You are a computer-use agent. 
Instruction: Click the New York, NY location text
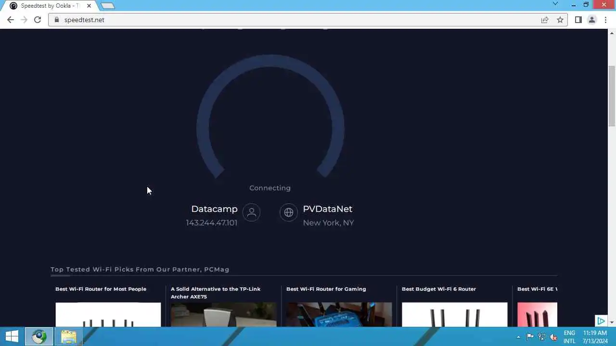tap(328, 223)
